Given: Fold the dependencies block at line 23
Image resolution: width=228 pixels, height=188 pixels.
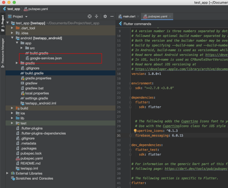Looking at the screenshot, I should pos(130,98).
